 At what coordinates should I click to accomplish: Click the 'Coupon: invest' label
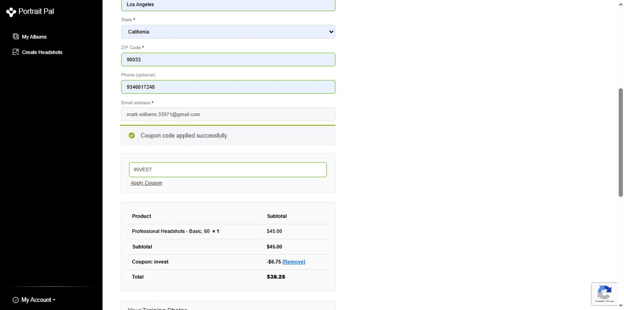coord(150,262)
